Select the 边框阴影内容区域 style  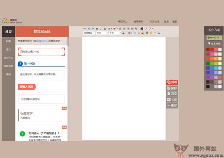tap(42, 99)
